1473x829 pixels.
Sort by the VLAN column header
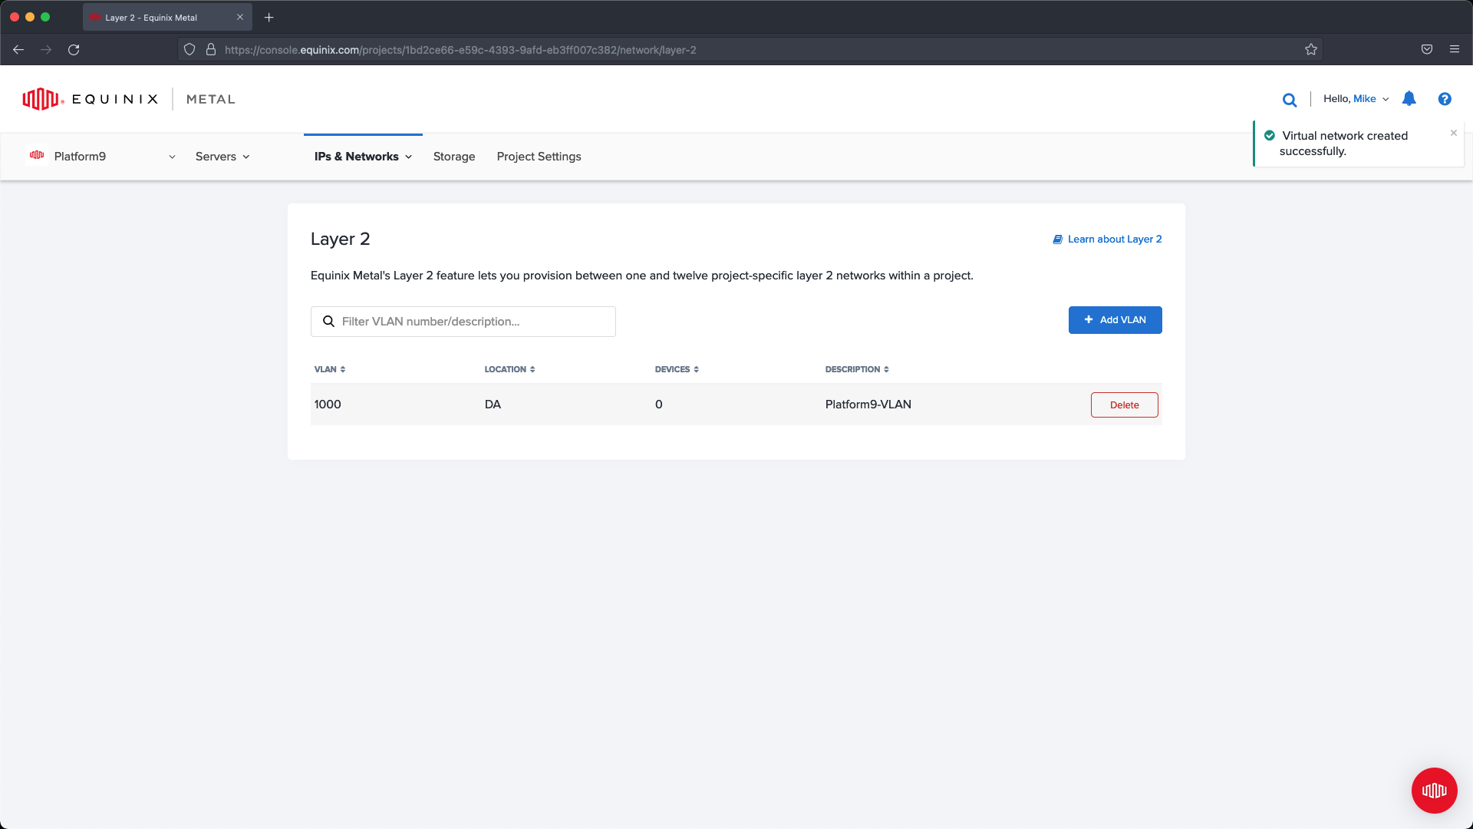pyautogui.click(x=330, y=369)
